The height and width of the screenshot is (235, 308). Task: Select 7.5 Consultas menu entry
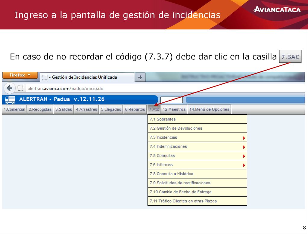pos(197,155)
